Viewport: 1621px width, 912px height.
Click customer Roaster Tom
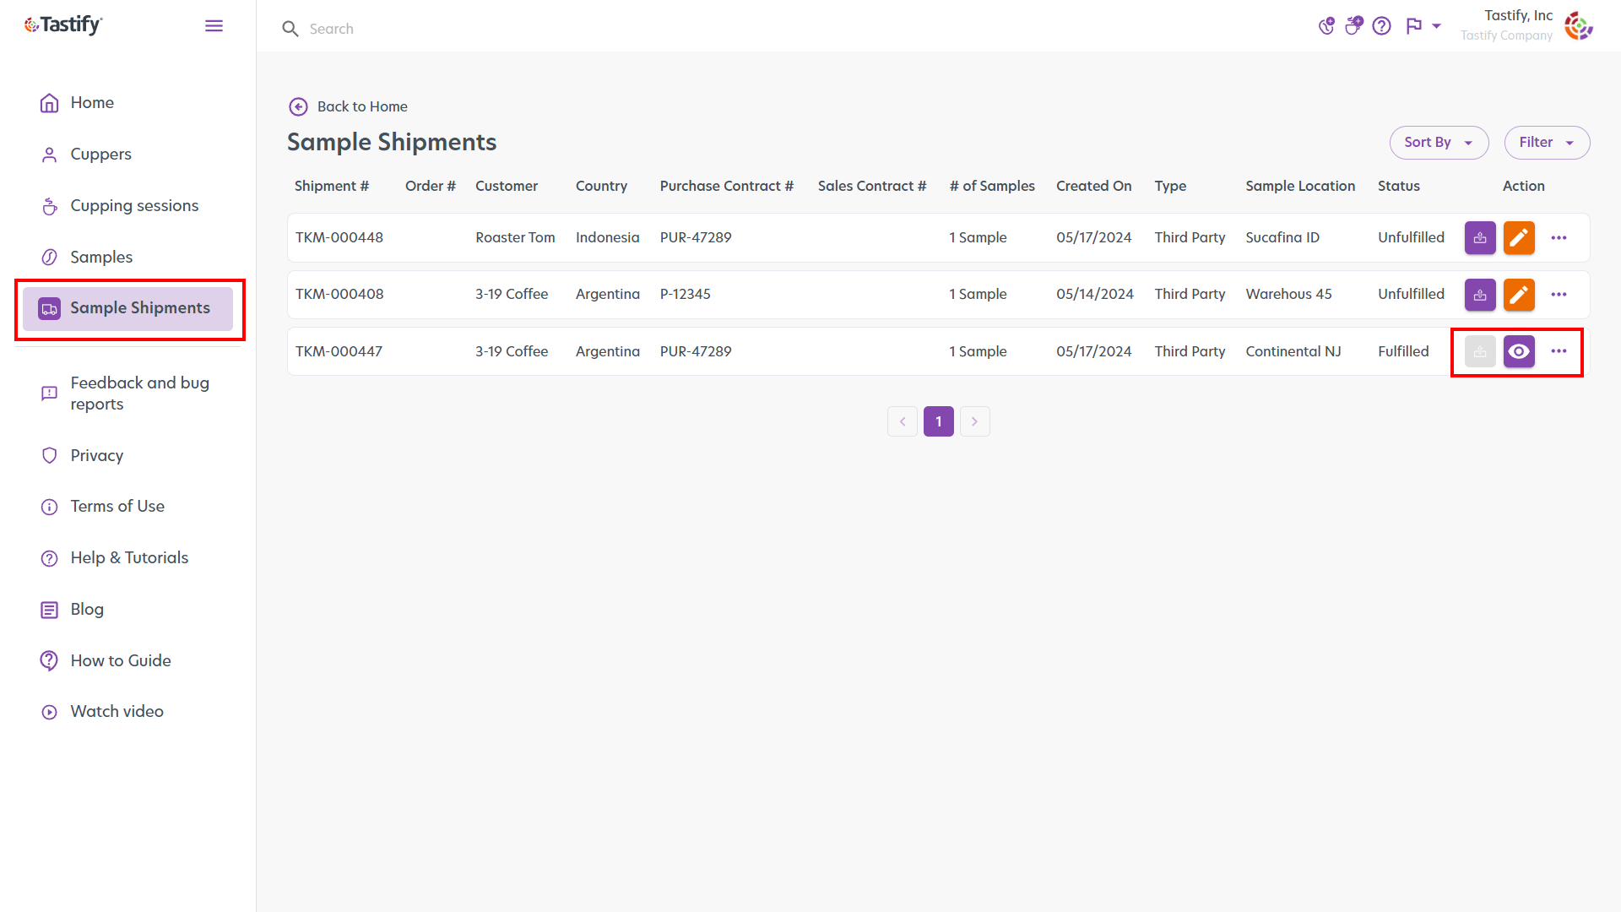(x=515, y=238)
